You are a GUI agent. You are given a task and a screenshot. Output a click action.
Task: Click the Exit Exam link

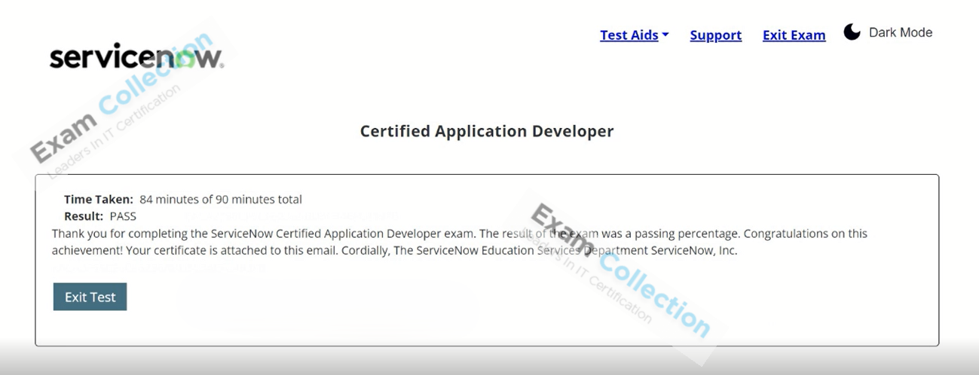pos(794,35)
